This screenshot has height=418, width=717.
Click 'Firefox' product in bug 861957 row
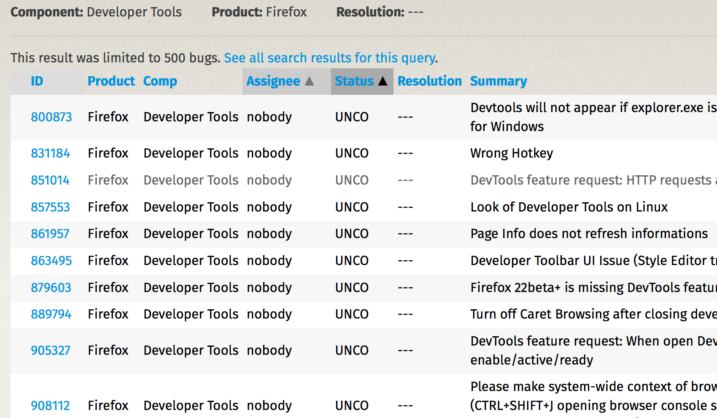[x=108, y=234]
